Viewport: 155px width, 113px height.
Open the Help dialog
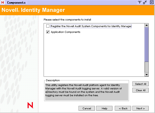(104, 109)
